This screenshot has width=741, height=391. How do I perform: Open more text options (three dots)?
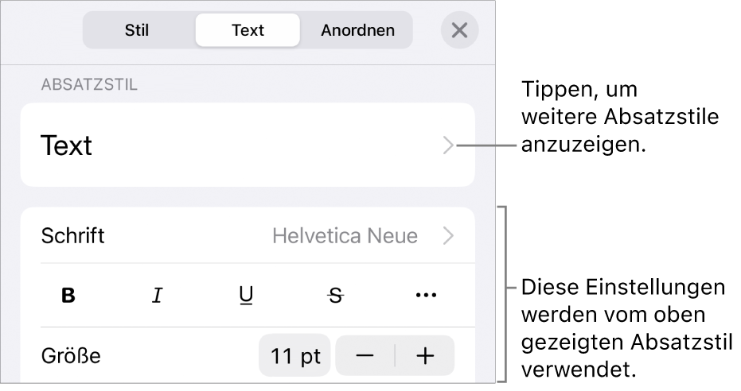426,296
